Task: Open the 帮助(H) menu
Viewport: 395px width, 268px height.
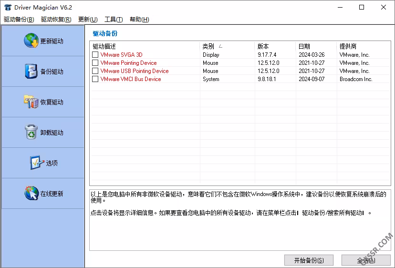Action: pyautogui.click(x=139, y=20)
